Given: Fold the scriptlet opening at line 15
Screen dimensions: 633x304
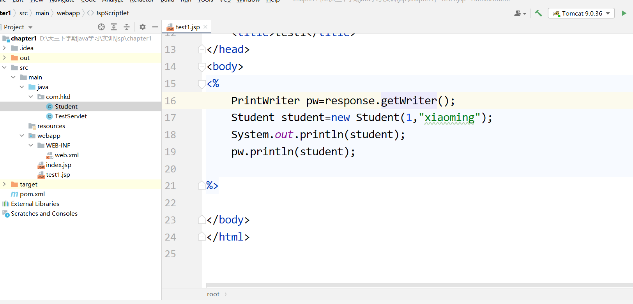Looking at the screenshot, I should point(202,84).
